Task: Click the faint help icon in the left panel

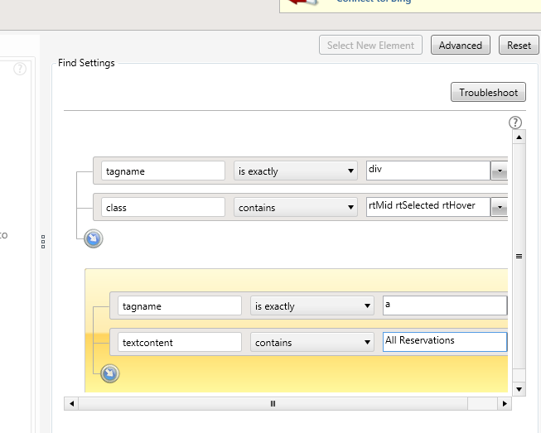Action: (20, 69)
